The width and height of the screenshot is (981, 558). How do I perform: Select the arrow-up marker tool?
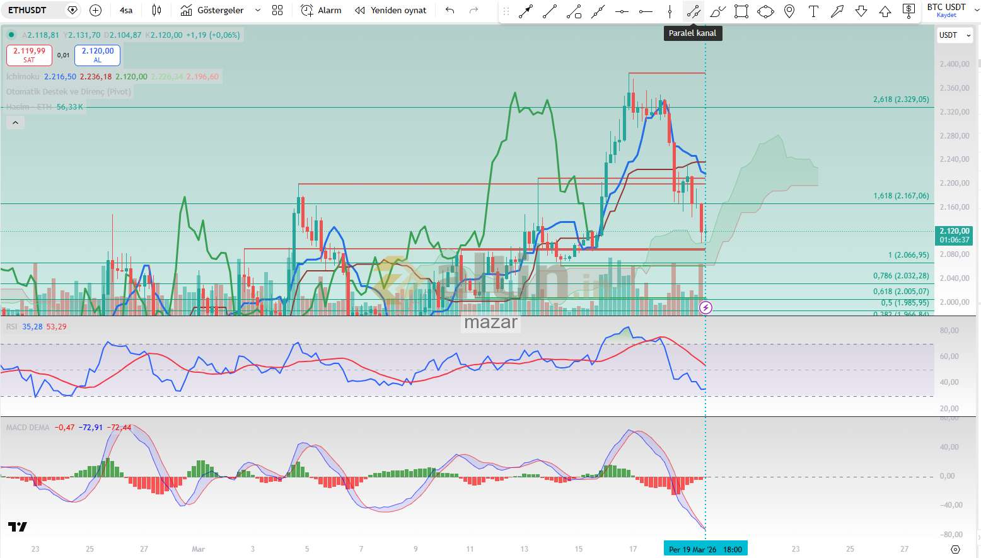(885, 11)
